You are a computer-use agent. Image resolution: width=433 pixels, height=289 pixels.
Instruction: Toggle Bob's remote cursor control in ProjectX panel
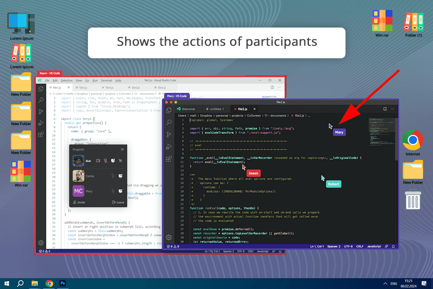120,161
